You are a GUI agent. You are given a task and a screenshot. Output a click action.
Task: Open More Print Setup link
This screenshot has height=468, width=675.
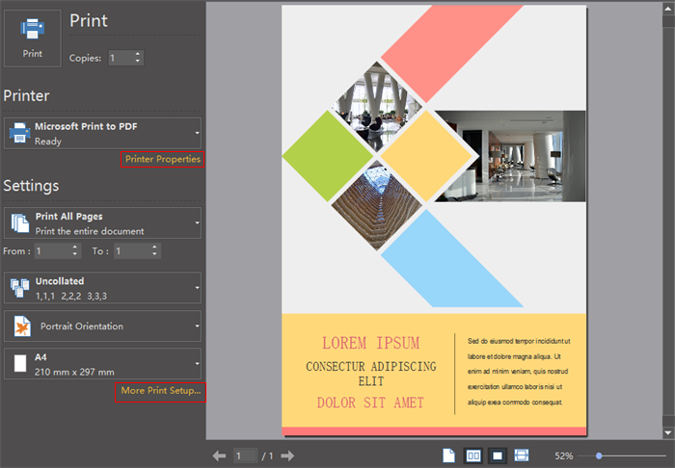pos(161,390)
